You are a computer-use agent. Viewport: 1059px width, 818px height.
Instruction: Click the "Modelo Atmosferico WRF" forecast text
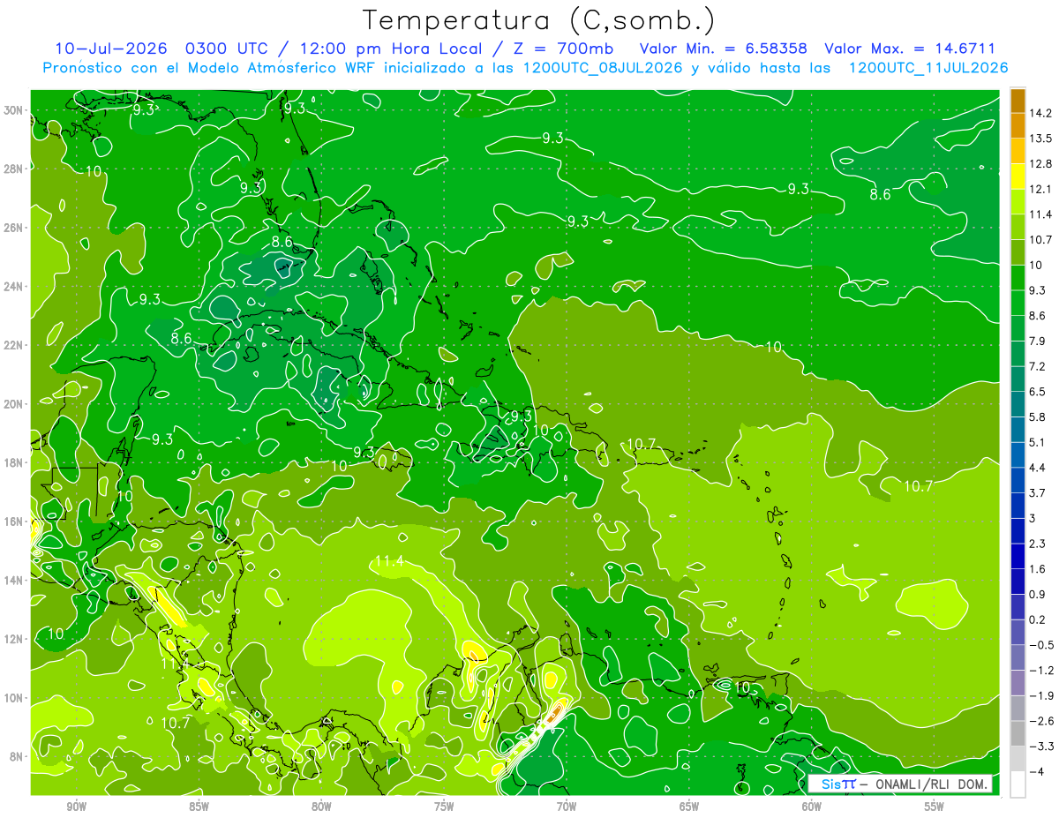pos(283,68)
